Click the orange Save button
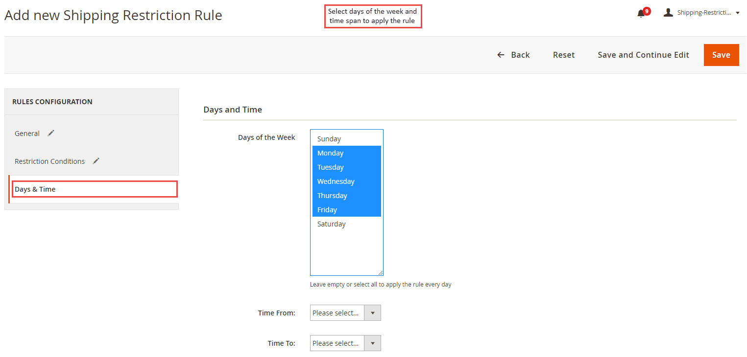 pyautogui.click(x=721, y=55)
